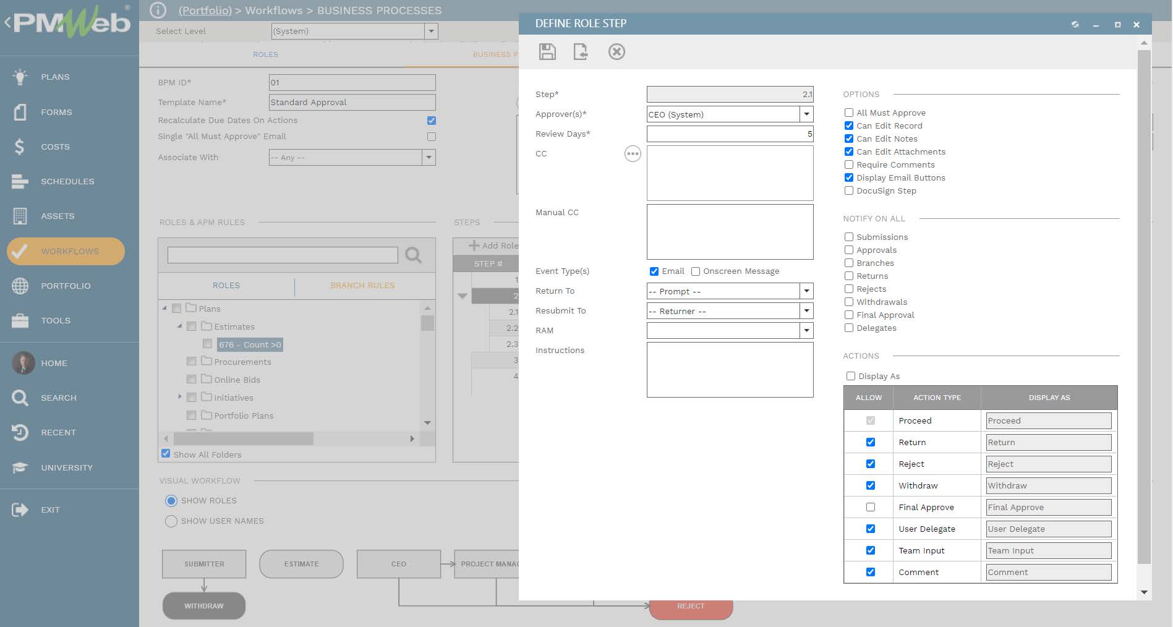Image resolution: width=1173 pixels, height=627 pixels.
Task: Open the Search magnifier in the sidebar
Action: click(20, 398)
